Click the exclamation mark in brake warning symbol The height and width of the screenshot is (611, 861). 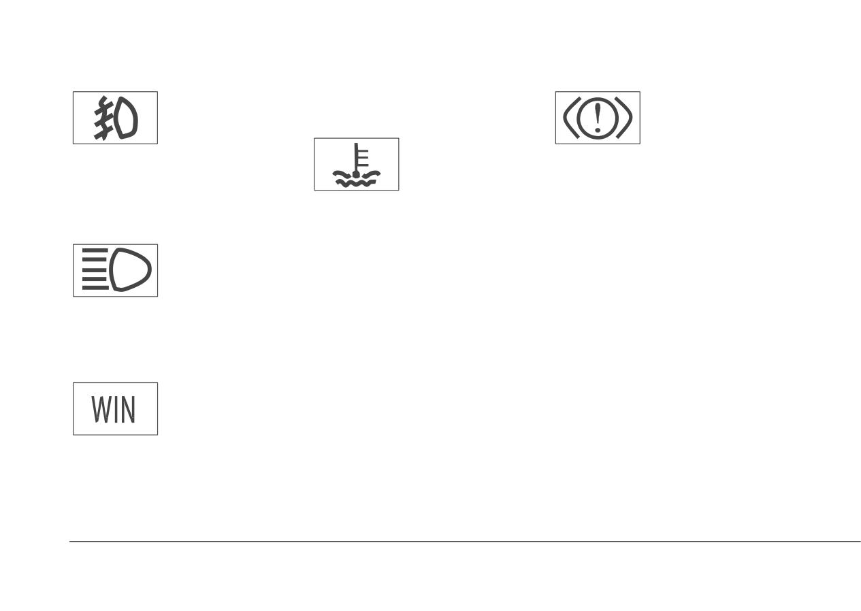point(598,118)
